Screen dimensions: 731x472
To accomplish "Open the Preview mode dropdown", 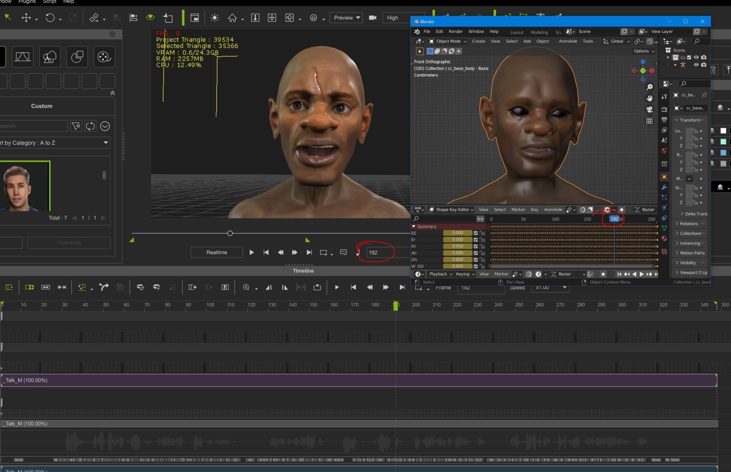I will [346, 18].
